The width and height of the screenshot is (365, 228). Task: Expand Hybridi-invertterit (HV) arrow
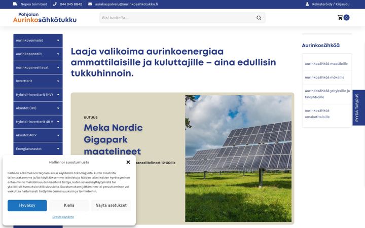pyautogui.click(x=58, y=95)
